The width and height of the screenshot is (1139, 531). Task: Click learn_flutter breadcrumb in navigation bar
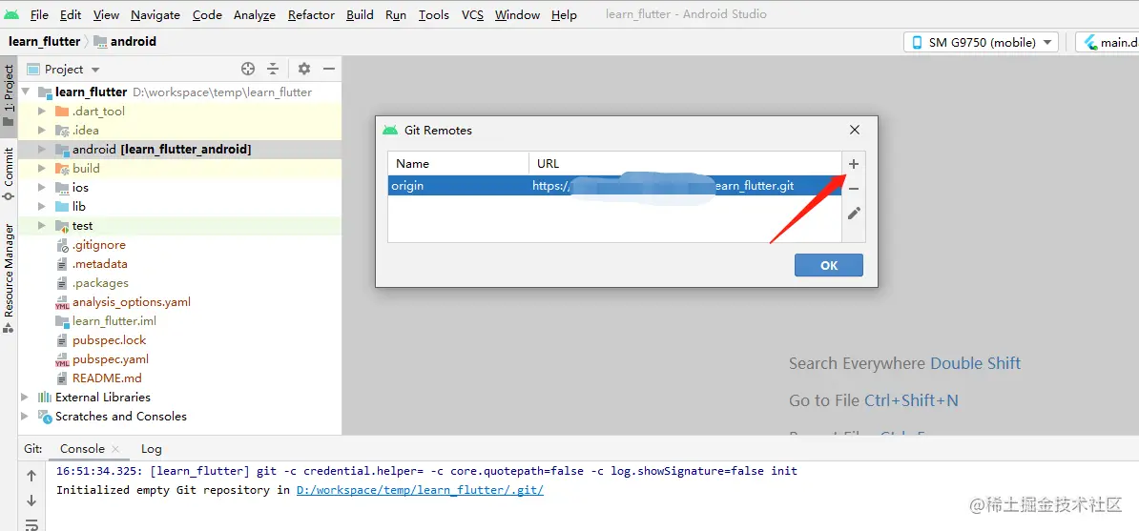click(44, 41)
